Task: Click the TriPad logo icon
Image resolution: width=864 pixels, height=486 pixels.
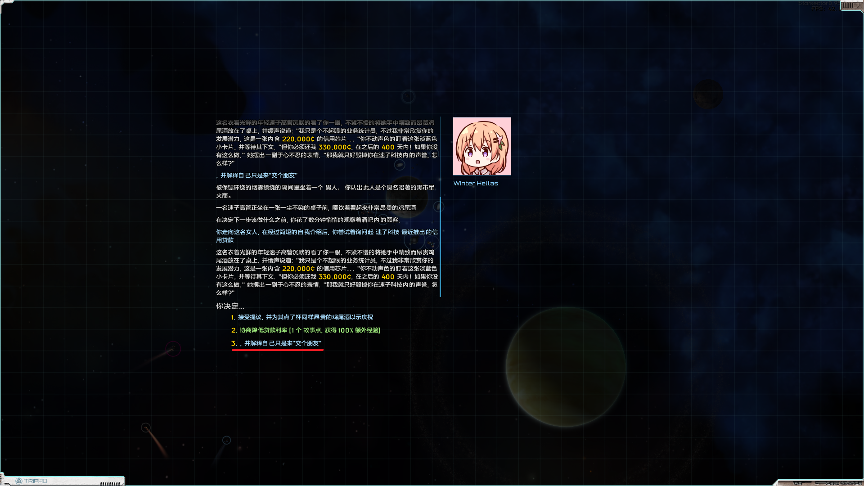Action: (19, 481)
